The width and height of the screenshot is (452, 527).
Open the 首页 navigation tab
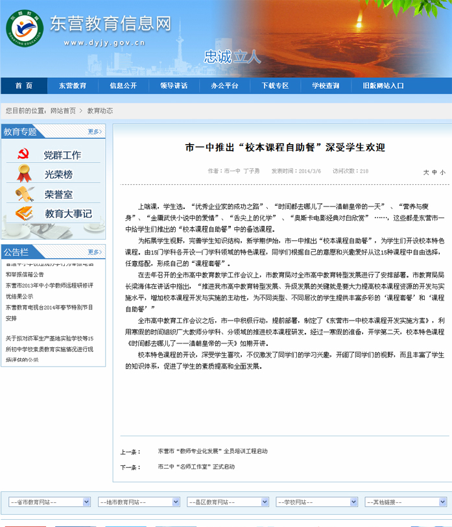click(x=24, y=86)
